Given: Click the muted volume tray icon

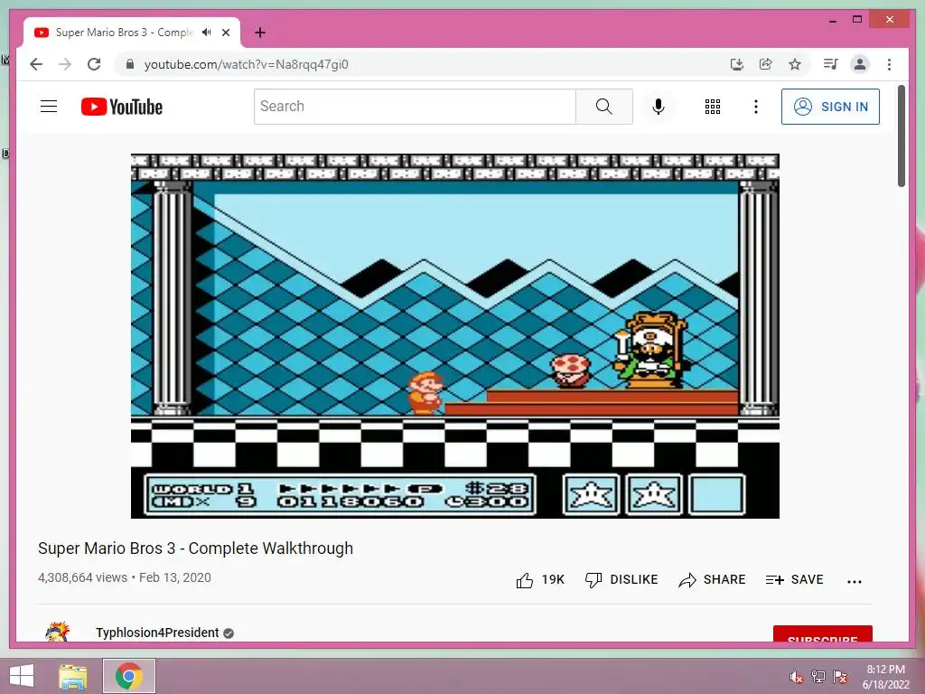Looking at the screenshot, I should click(796, 677).
